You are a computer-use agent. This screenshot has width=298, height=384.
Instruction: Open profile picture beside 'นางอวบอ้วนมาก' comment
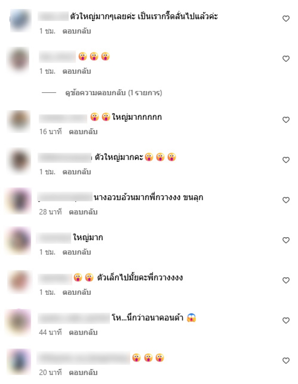pos(19,201)
